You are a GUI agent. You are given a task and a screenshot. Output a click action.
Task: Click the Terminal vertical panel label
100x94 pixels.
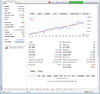pyautogui.click(x=1, y=88)
